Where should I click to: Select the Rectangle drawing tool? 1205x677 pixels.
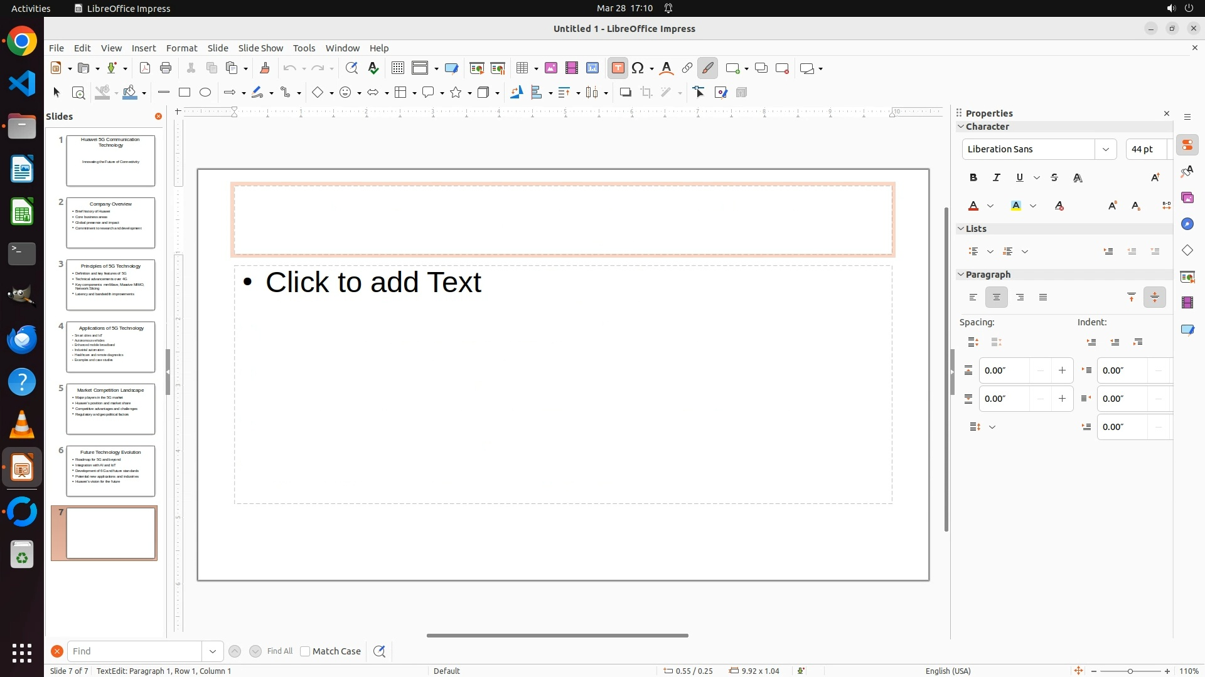pyautogui.click(x=185, y=93)
